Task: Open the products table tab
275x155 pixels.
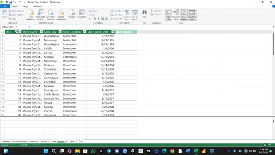Action: click(x=45, y=142)
